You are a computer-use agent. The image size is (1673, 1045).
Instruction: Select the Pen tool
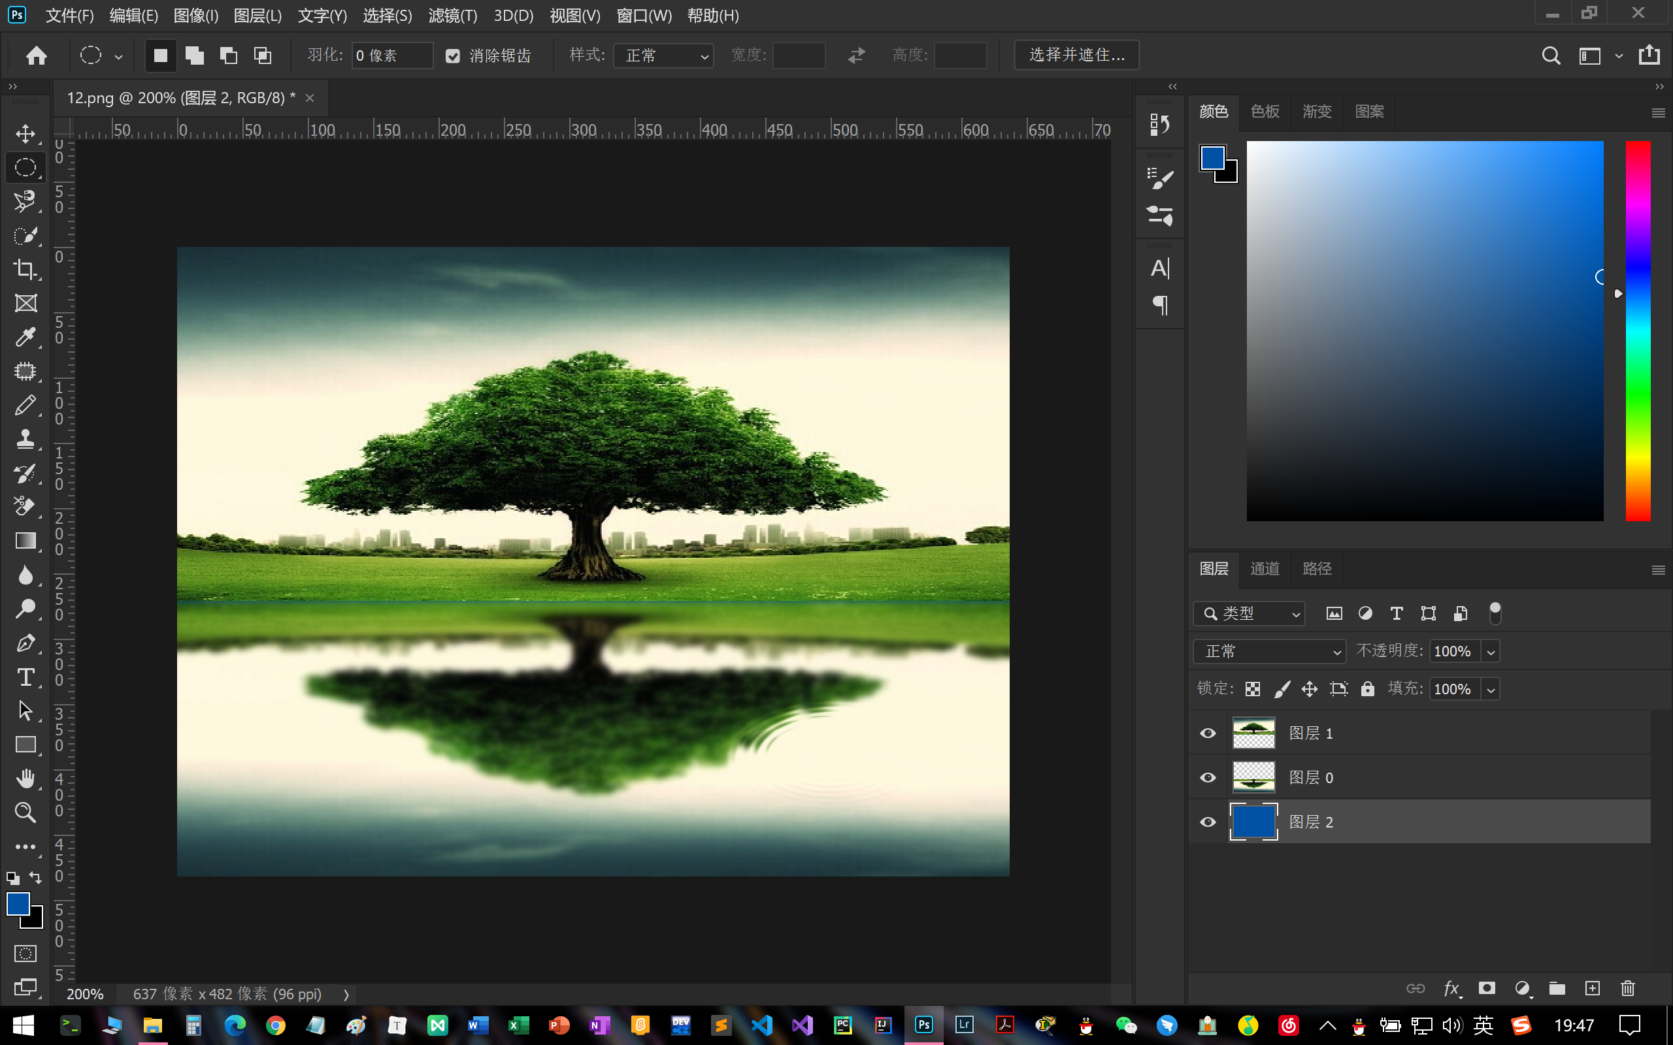click(25, 643)
